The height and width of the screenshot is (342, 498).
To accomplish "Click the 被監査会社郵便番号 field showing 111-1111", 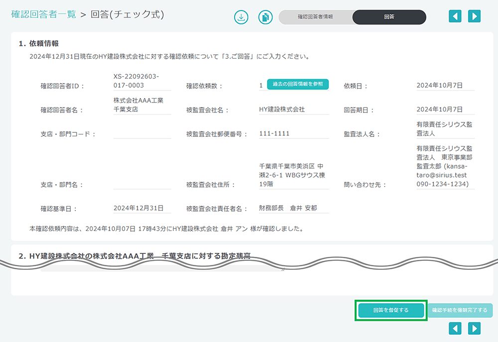I will click(294, 133).
